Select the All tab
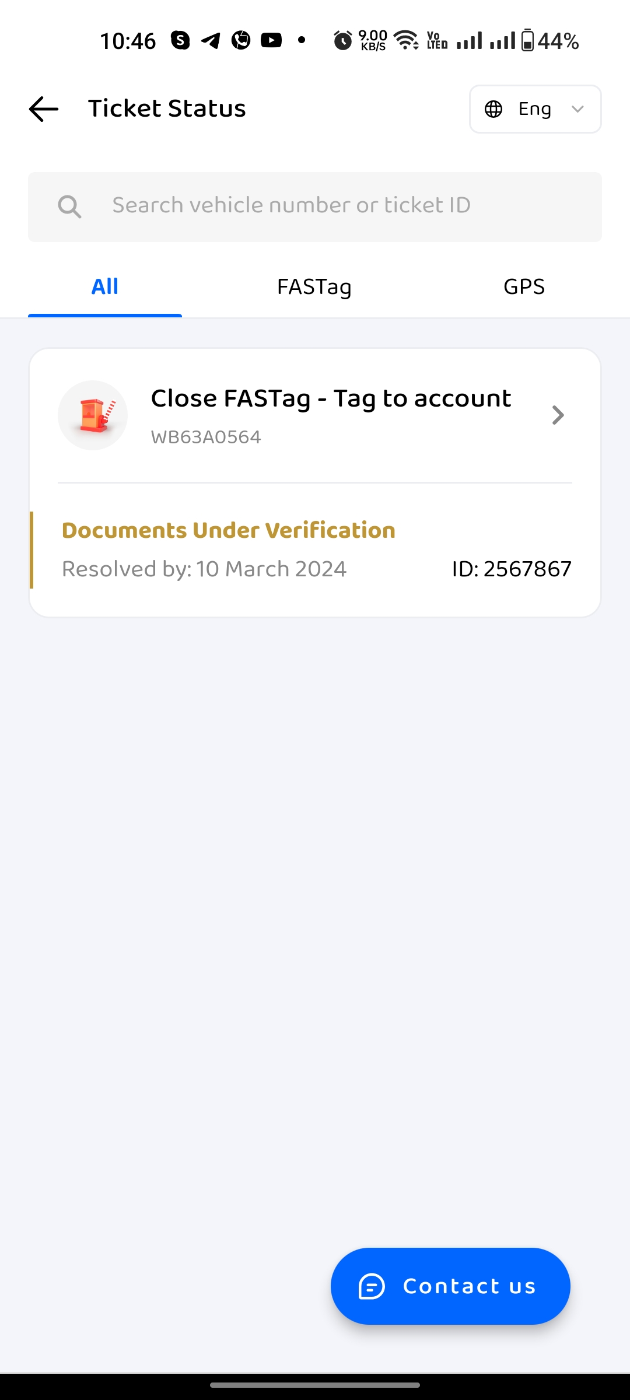The height and width of the screenshot is (1400, 630). tap(105, 287)
